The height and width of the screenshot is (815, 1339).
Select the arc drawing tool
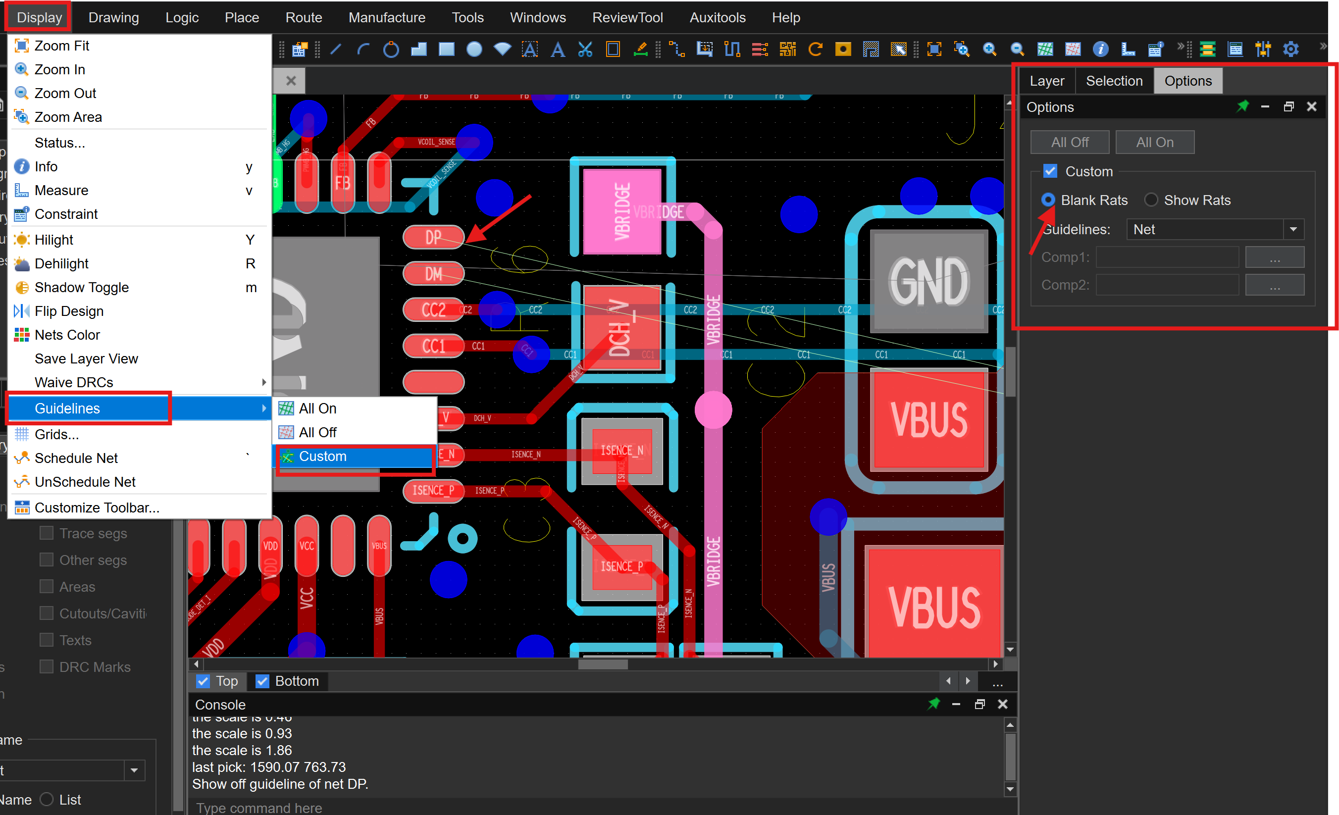click(363, 50)
